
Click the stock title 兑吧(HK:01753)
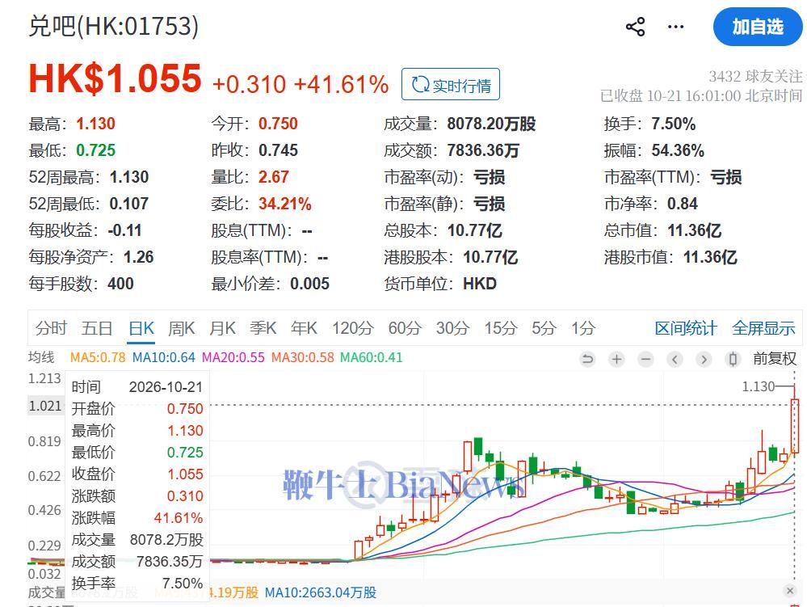coord(113,26)
